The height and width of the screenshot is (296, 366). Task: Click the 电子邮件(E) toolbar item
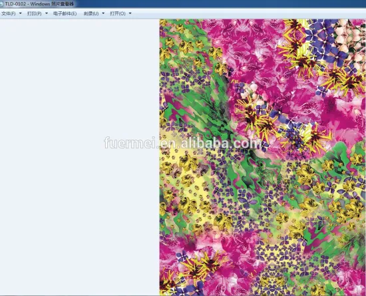coord(65,13)
